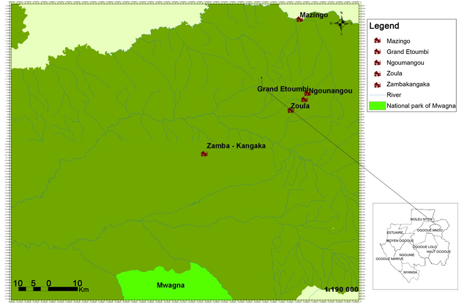This screenshot has width=467, height=304.
Task: Click the Zambakangaka legend house icon
Action: pos(377,84)
